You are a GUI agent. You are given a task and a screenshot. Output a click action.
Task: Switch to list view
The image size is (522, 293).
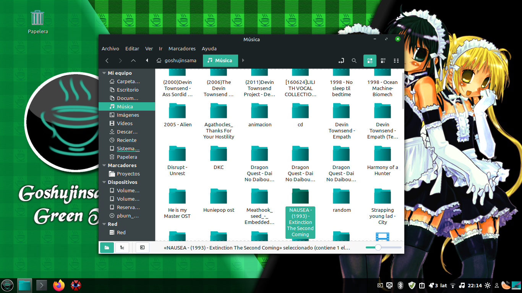pyautogui.click(x=383, y=61)
